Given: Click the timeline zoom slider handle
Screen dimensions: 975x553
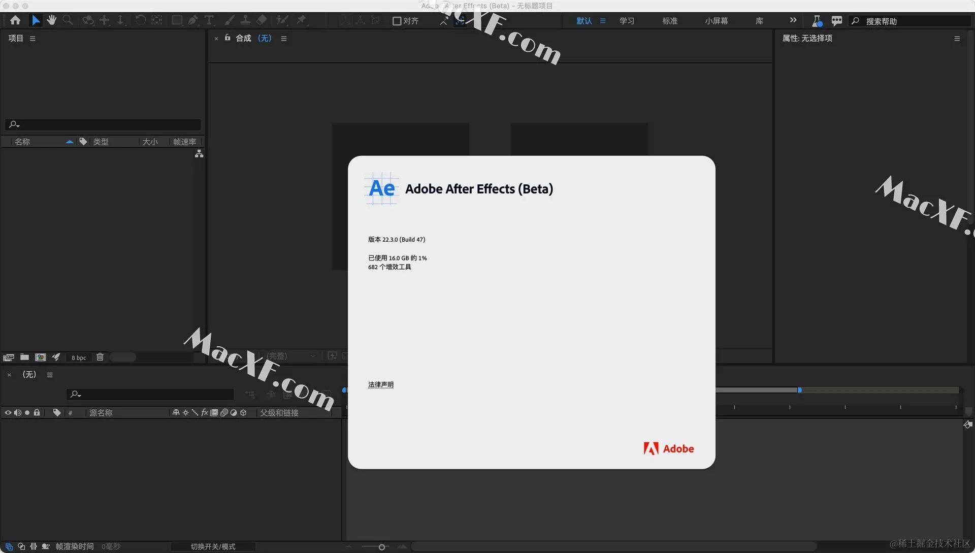Looking at the screenshot, I should [381, 547].
